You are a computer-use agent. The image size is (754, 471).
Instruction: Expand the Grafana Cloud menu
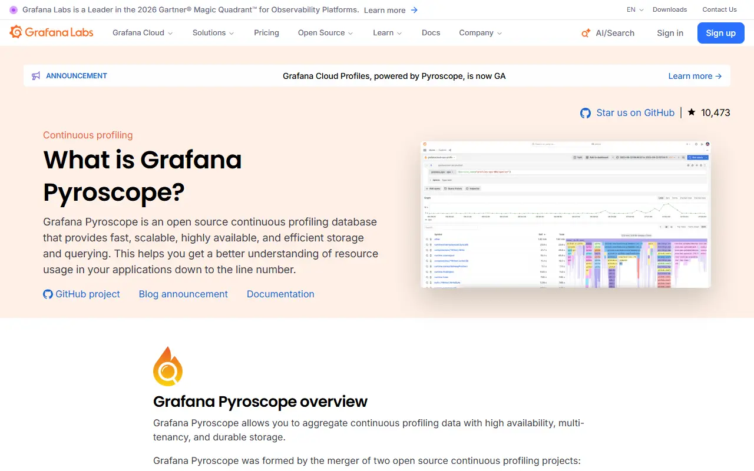(143, 33)
